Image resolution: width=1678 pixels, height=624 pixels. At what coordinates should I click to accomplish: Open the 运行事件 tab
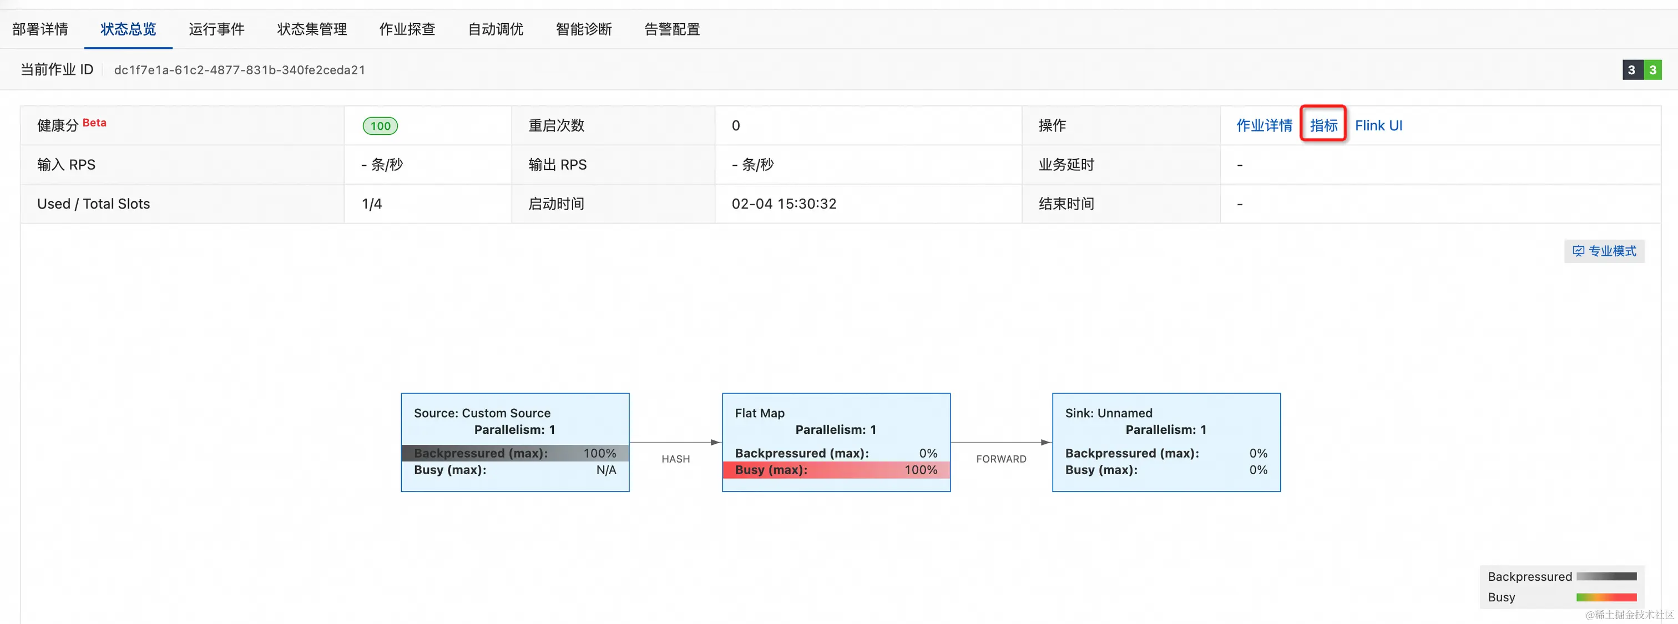pyautogui.click(x=216, y=29)
